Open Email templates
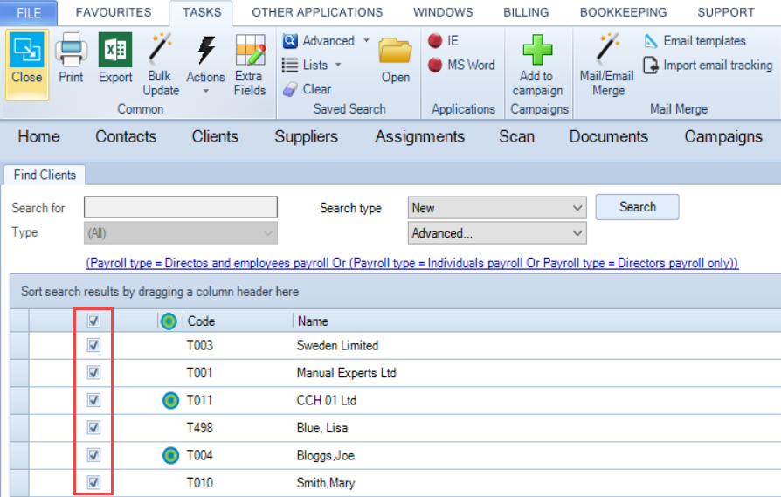 point(695,41)
